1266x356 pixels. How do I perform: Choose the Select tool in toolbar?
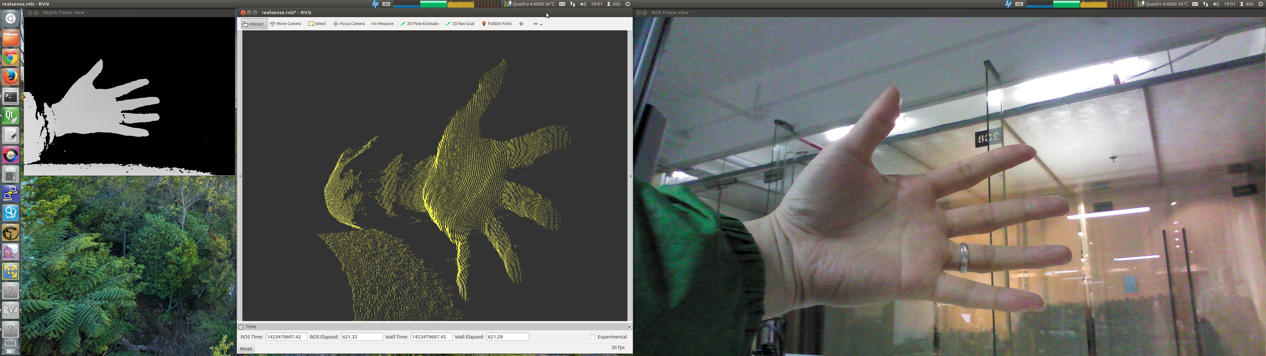click(317, 24)
